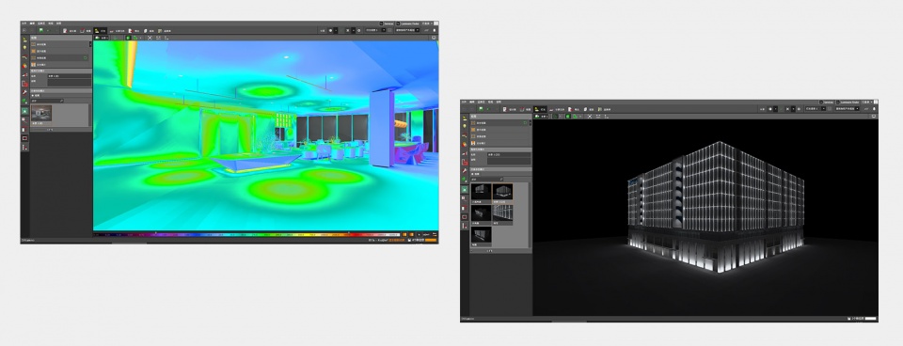
Task: Open camera view dropdown in building view toolbar
Action: coord(542,117)
